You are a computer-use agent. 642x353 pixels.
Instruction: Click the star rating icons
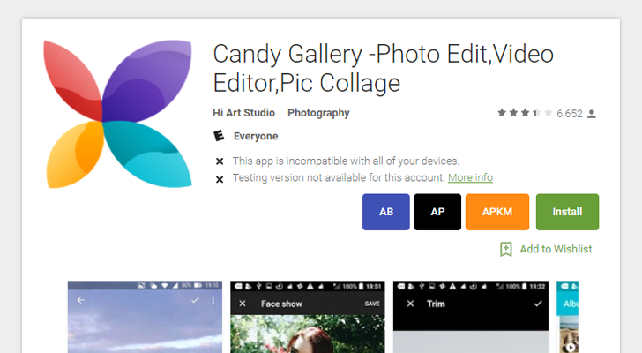click(x=525, y=114)
